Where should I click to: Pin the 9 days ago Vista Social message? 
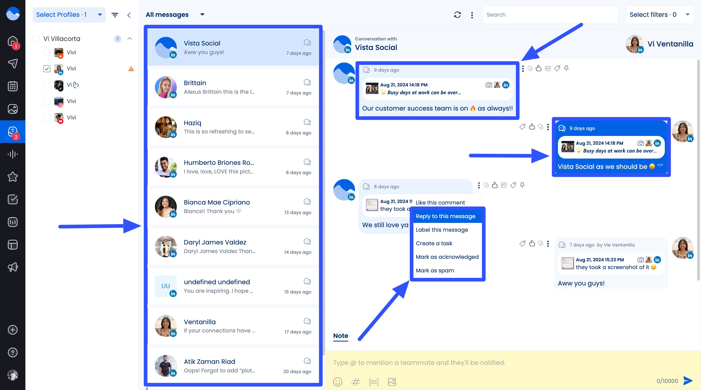pos(566,69)
